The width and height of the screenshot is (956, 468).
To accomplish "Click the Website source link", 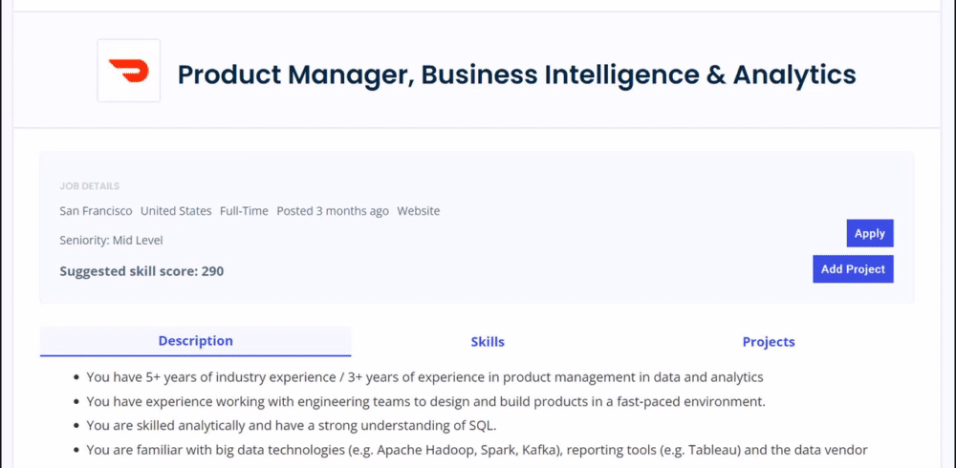I will (x=419, y=211).
